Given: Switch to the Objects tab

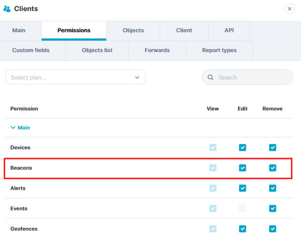Looking at the screenshot, I should 133,30.
